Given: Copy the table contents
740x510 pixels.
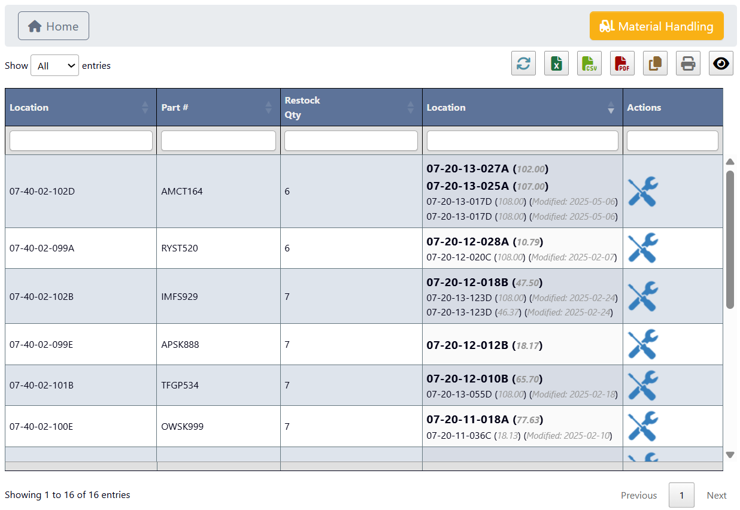Looking at the screenshot, I should pos(655,63).
